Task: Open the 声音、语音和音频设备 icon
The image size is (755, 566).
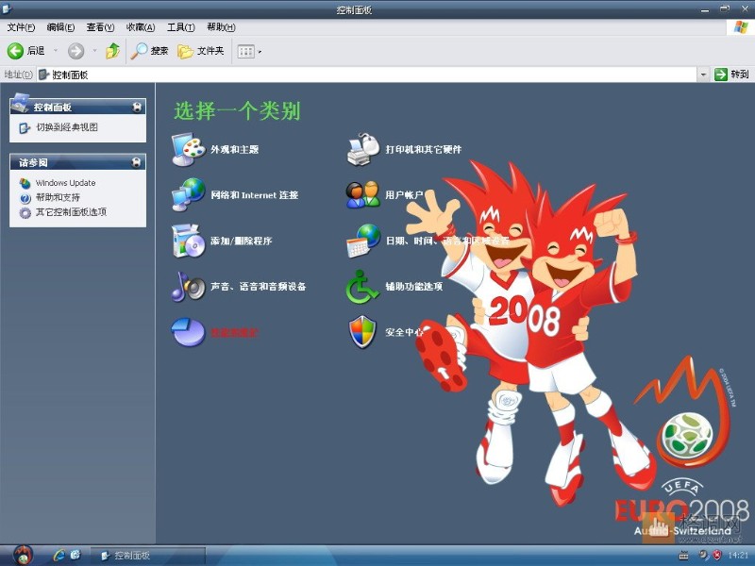Action: point(187,286)
